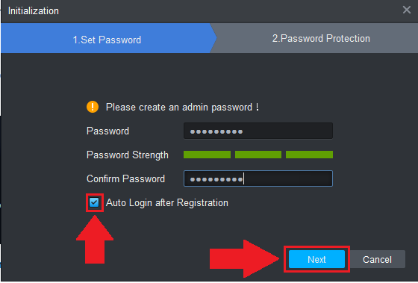The height and width of the screenshot is (283, 418).
Task: Select the 1.Set Password step
Action: [107, 38]
